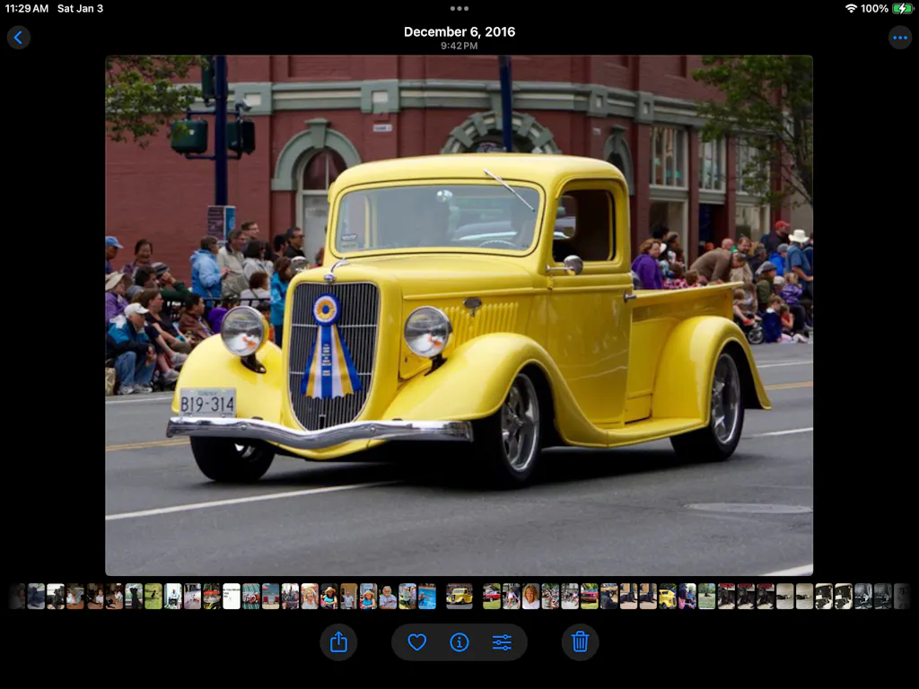919x689 pixels.
Task: Open the Edit adjustments sliders icon
Action: coord(502,642)
